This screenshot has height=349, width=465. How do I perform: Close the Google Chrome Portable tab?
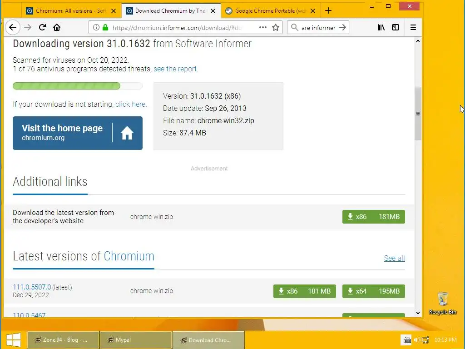pos(313,11)
